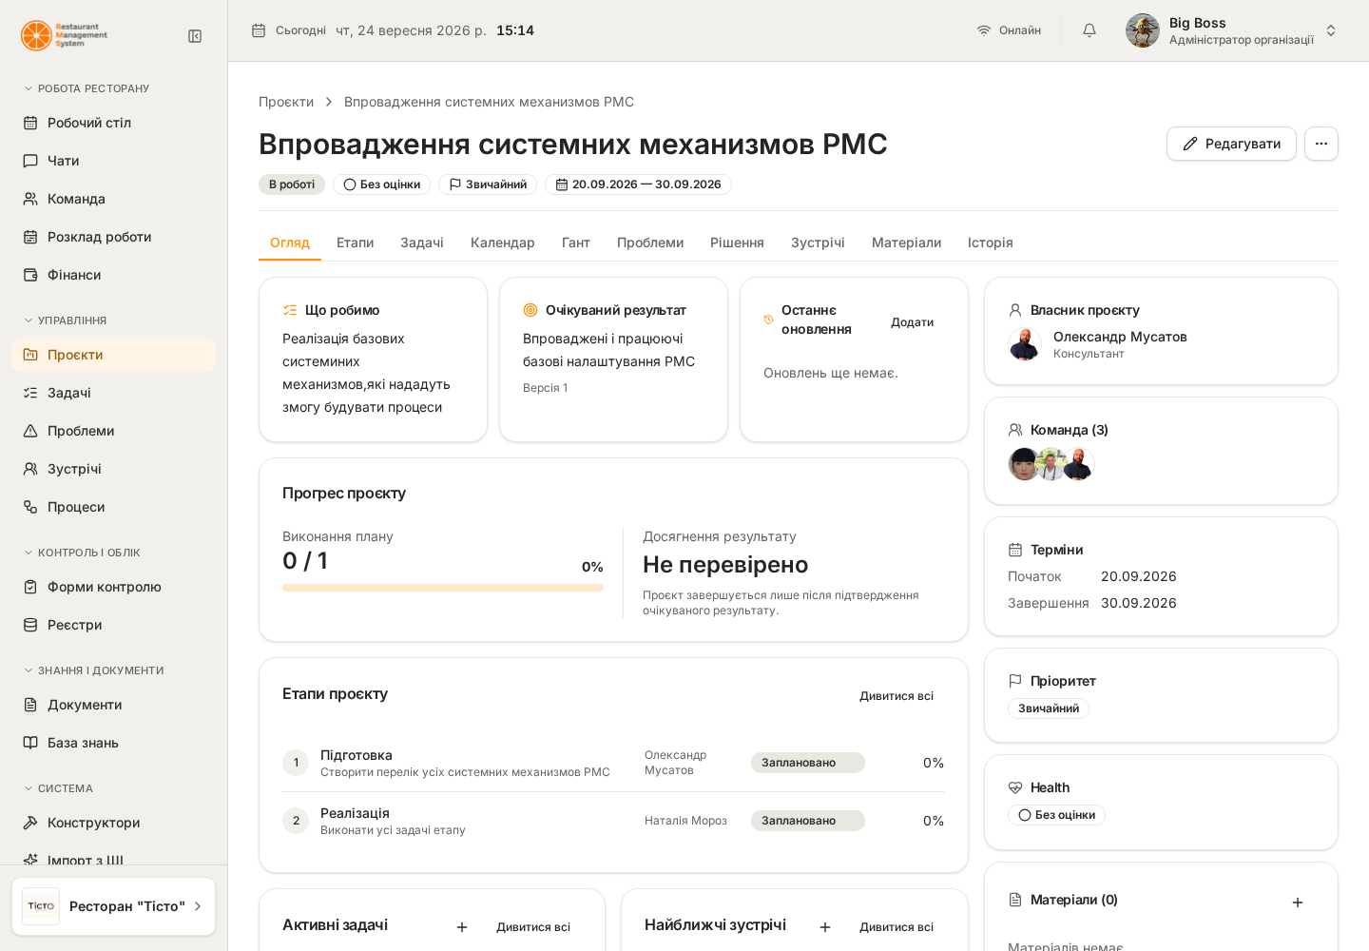Click Проєкти in the breadcrumb
The image size is (1369, 951).
coord(286,102)
